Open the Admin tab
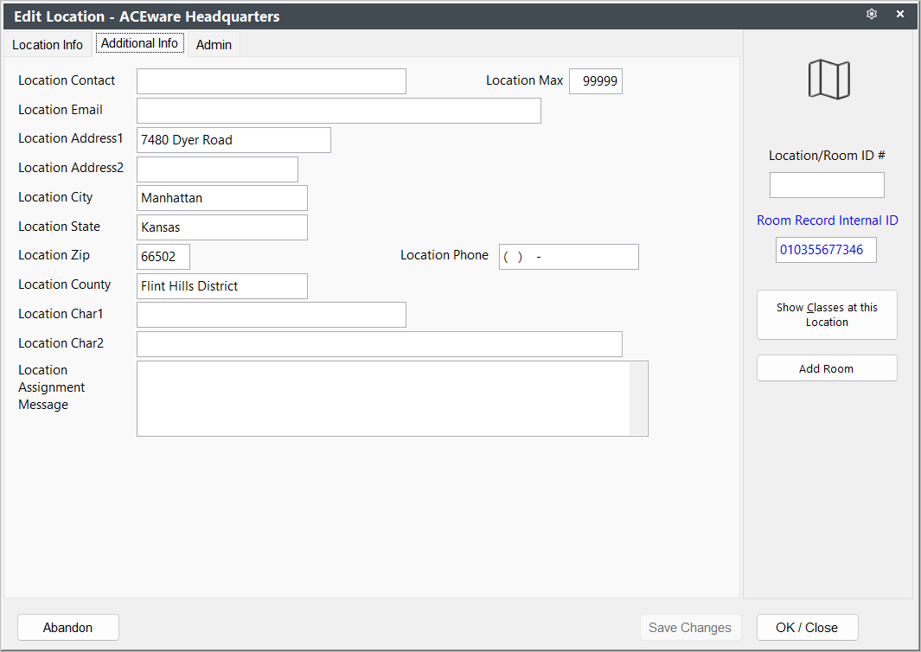 [214, 45]
